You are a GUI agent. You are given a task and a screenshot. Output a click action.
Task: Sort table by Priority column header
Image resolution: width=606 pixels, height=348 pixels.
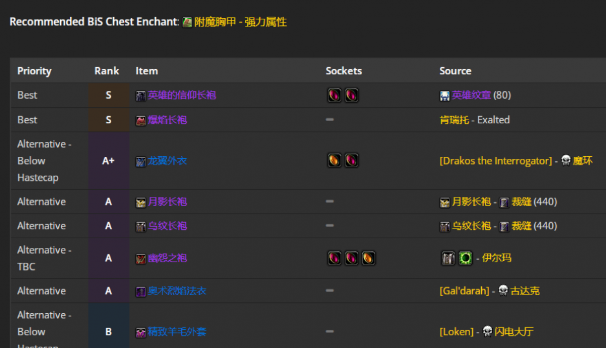point(34,71)
